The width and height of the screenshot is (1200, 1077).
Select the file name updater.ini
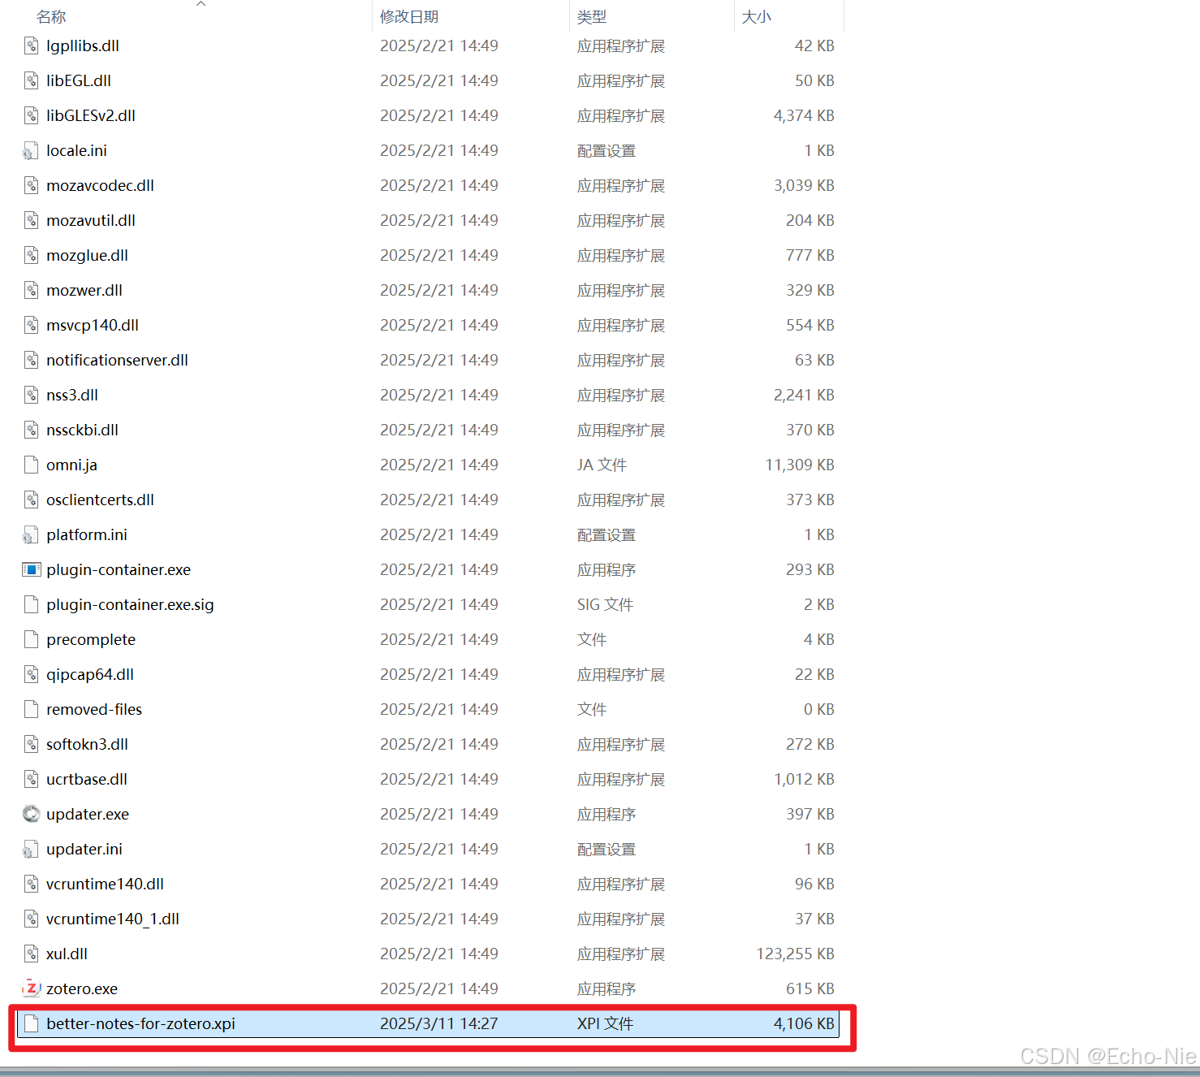(84, 849)
